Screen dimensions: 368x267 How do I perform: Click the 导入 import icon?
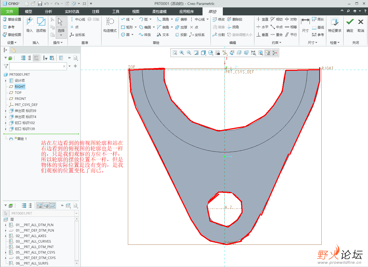30,25
